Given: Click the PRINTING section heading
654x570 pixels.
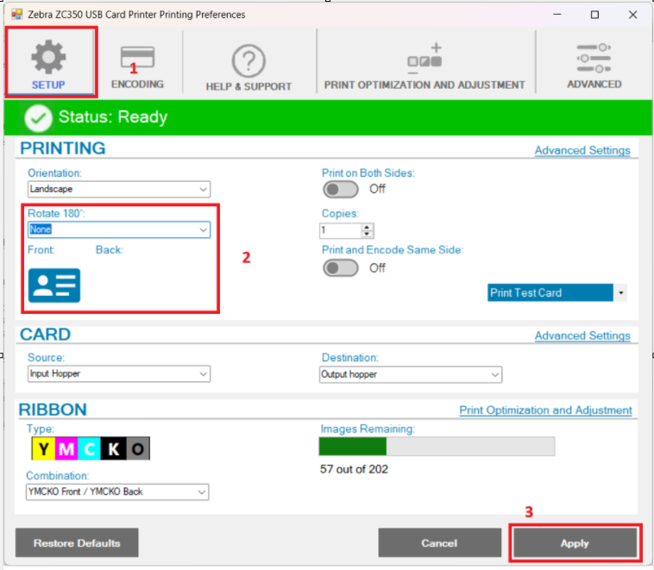Looking at the screenshot, I should point(63,148).
